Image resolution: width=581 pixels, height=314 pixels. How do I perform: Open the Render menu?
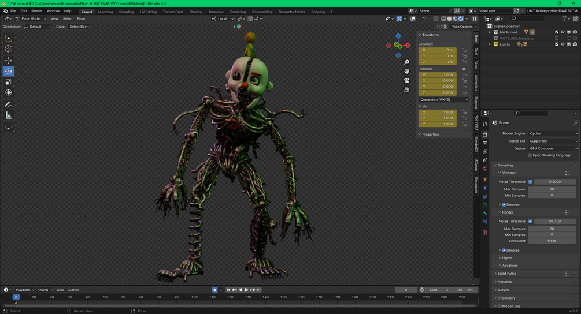(36, 11)
